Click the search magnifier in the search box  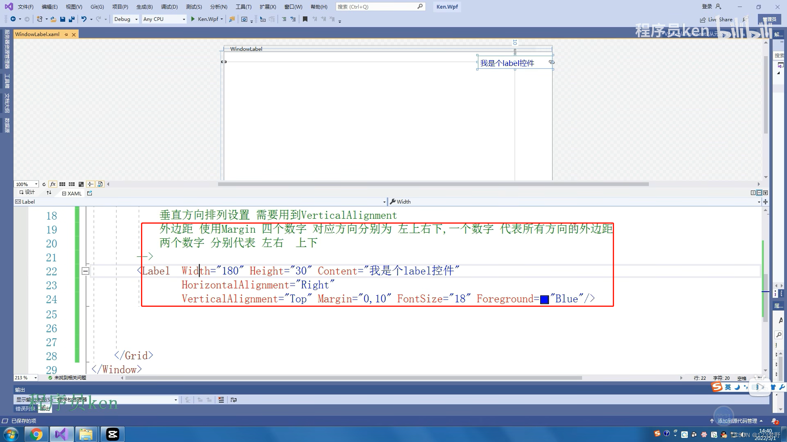tap(421, 6)
